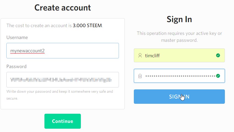Click the blue SIGN IN button
This screenshot has height=132, width=234.
click(179, 97)
